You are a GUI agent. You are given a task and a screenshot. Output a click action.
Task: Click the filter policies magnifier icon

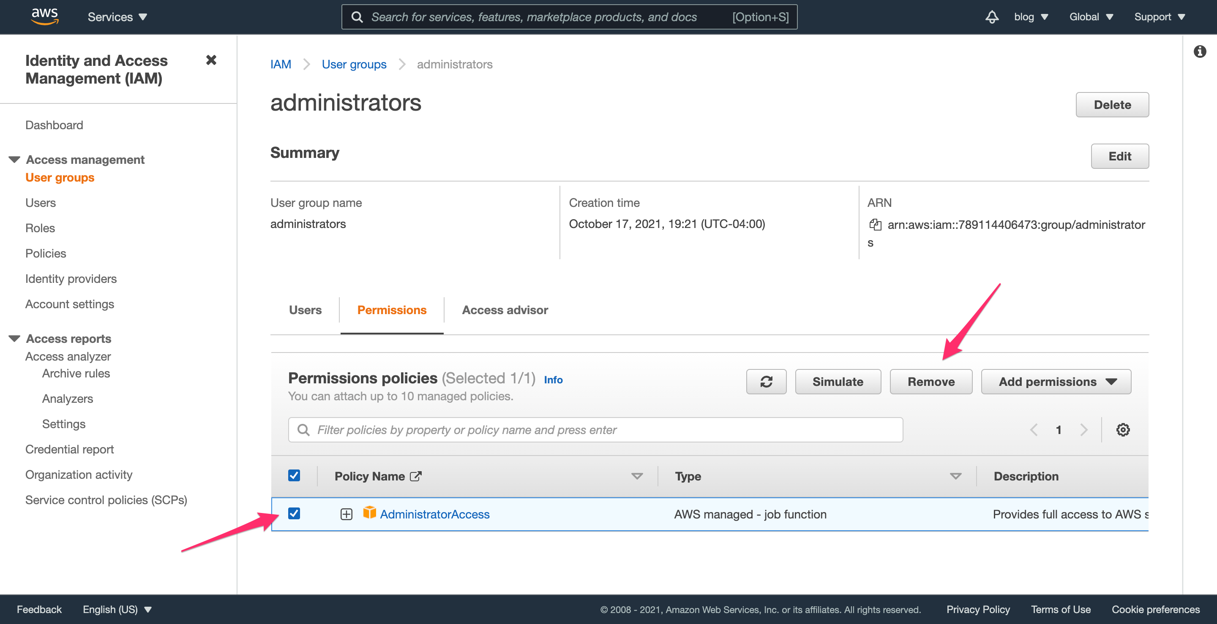click(x=303, y=429)
